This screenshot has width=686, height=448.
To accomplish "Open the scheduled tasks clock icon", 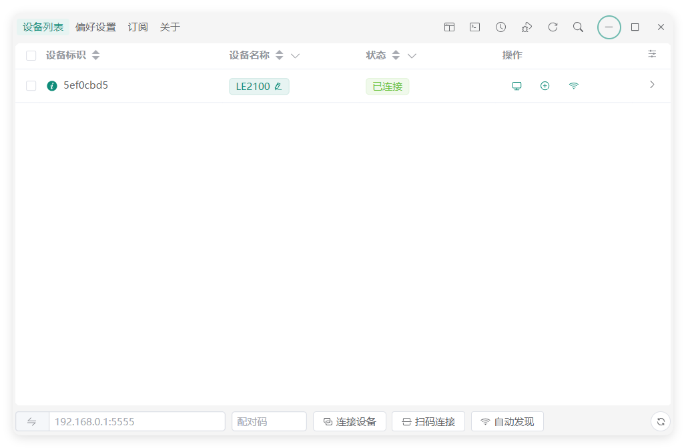I will [x=500, y=27].
